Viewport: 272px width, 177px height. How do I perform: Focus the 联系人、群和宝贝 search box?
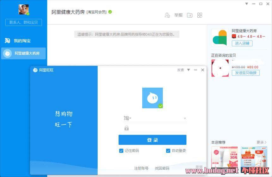[x=24, y=22]
